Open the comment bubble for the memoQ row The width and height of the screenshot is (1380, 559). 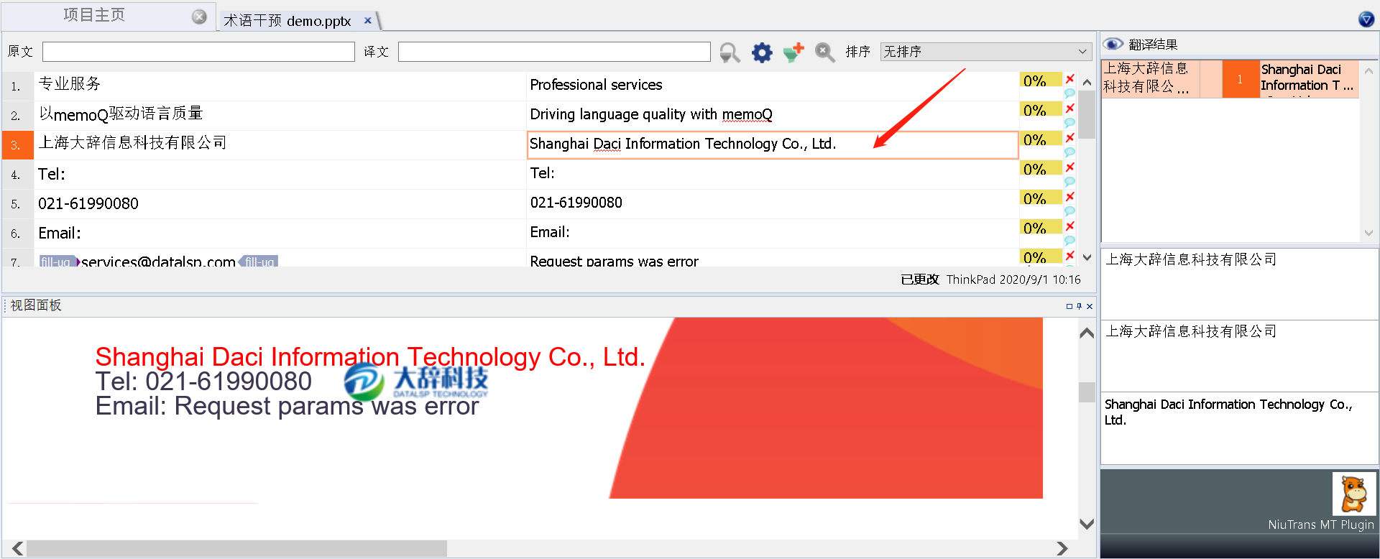point(1069,123)
